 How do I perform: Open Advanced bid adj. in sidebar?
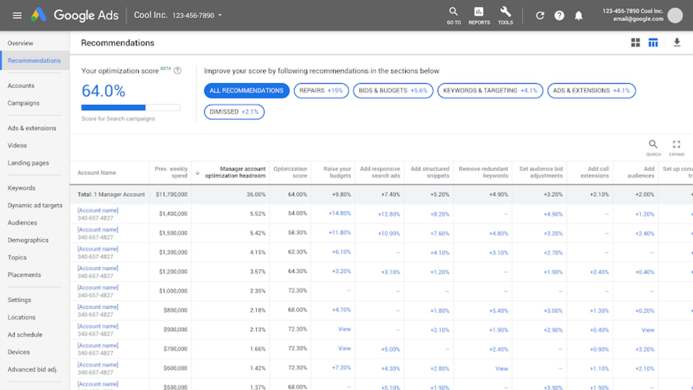[33, 369]
